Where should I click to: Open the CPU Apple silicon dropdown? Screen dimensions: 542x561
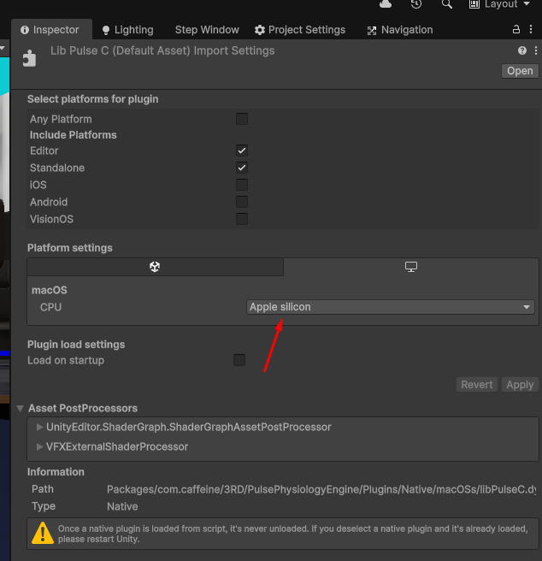pyautogui.click(x=390, y=307)
